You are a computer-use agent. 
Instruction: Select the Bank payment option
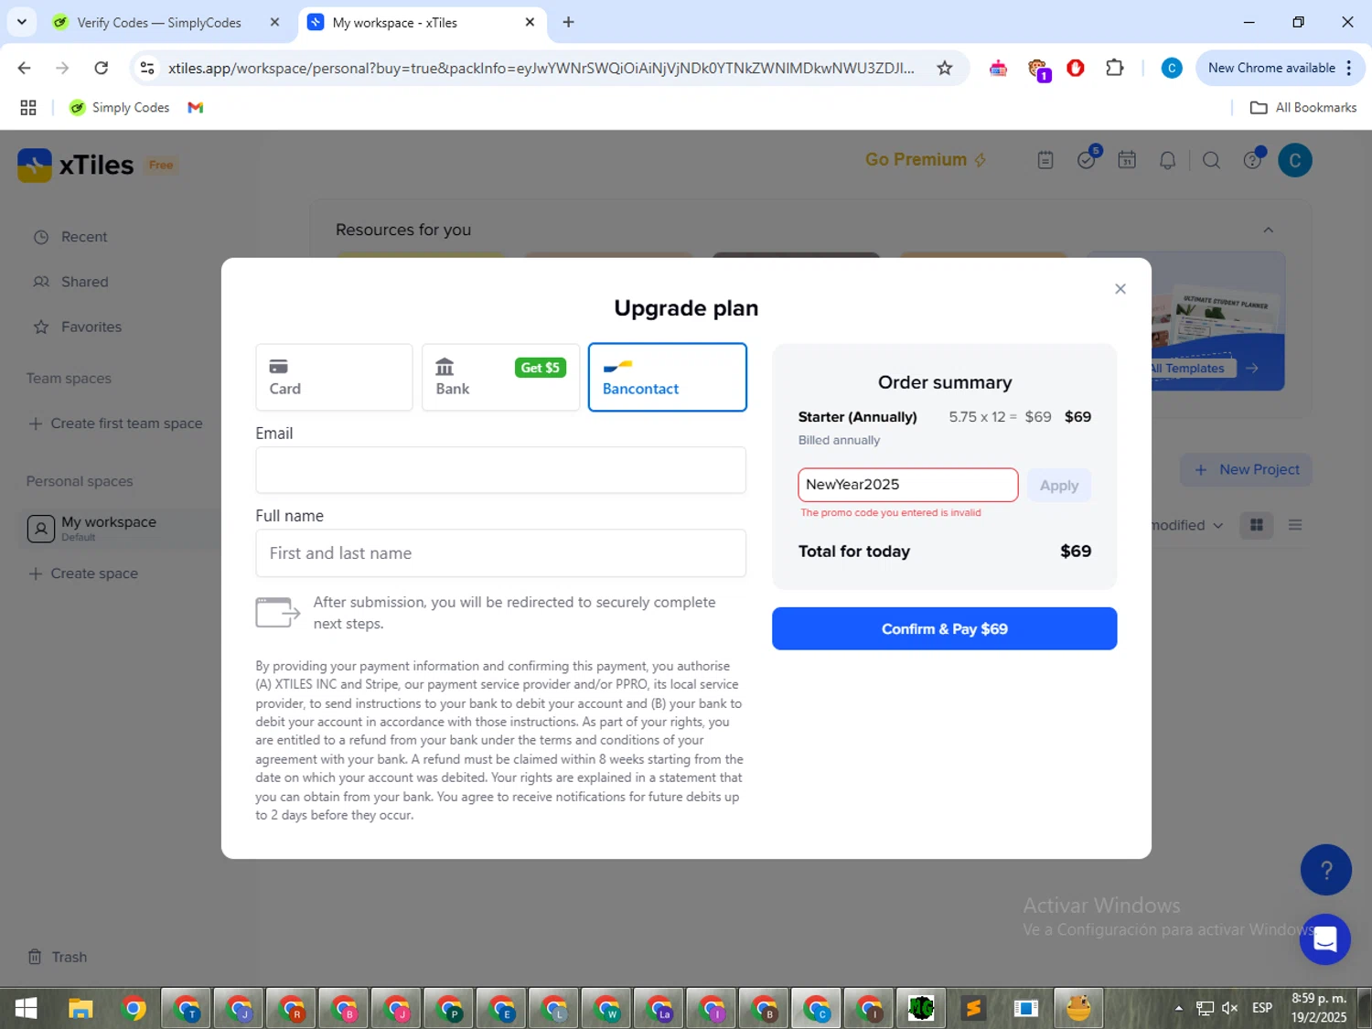[x=500, y=377]
